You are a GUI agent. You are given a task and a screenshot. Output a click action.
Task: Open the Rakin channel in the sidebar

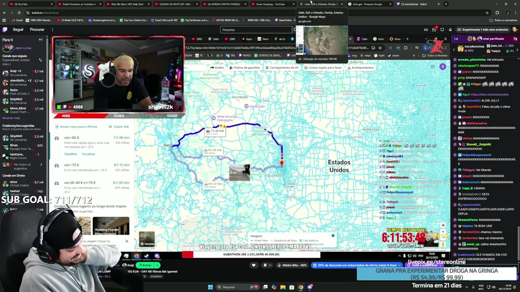(x=23, y=92)
